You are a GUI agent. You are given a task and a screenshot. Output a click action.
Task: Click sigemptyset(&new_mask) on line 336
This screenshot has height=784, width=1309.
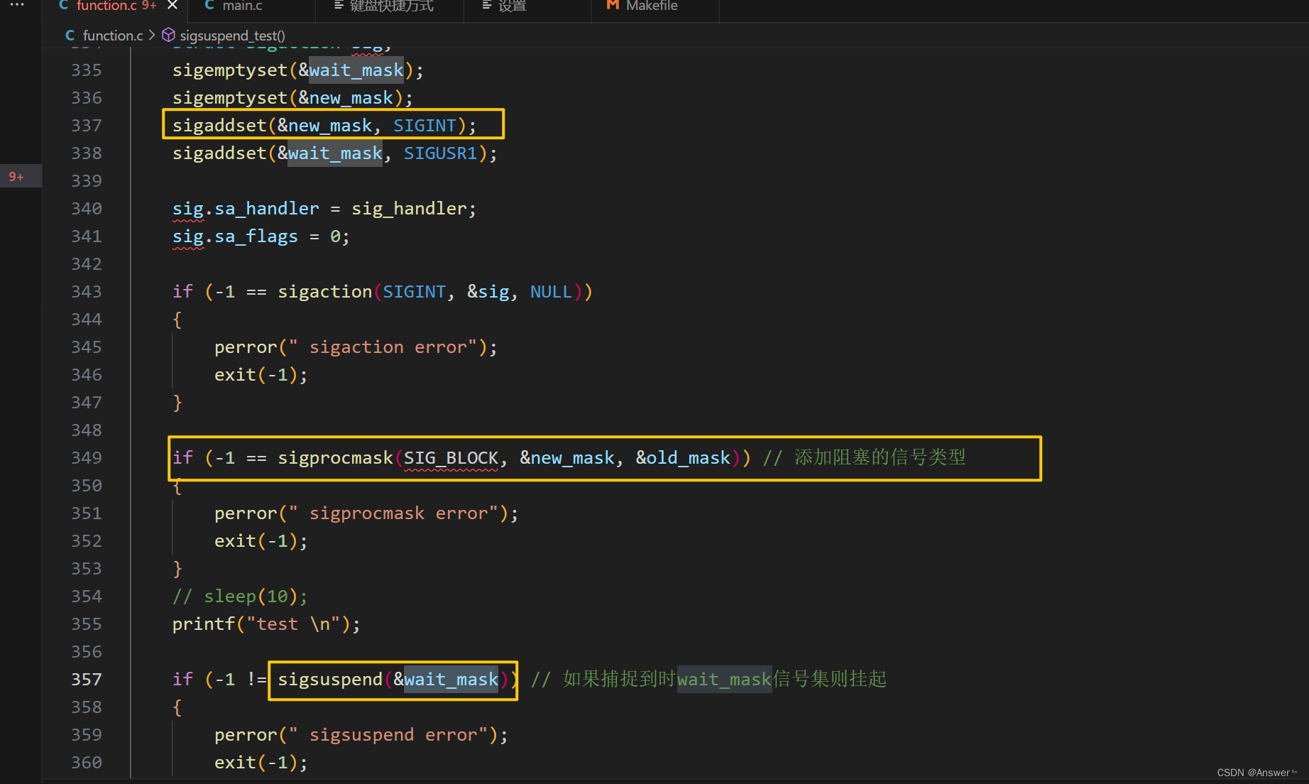292,98
